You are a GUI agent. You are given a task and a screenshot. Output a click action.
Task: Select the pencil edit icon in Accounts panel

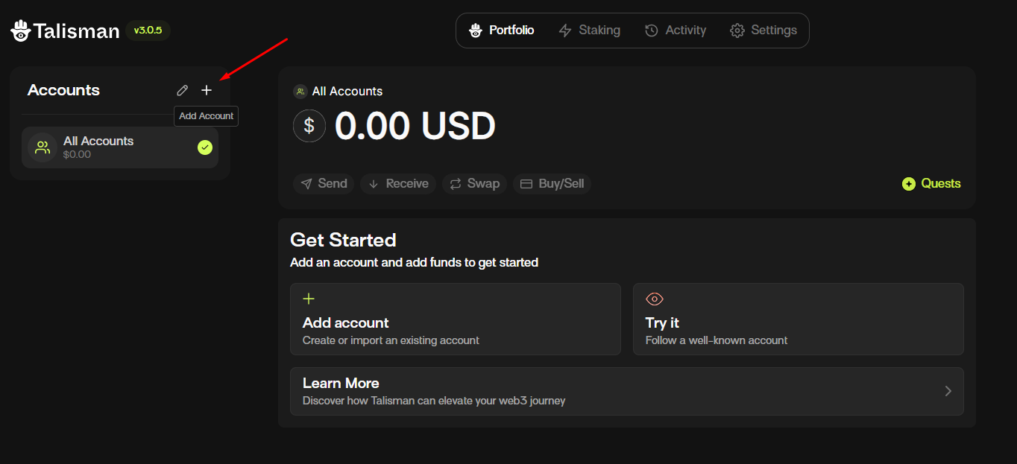pos(182,90)
